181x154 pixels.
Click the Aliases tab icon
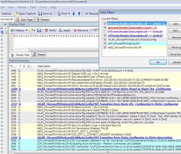[x=34, y=54]
